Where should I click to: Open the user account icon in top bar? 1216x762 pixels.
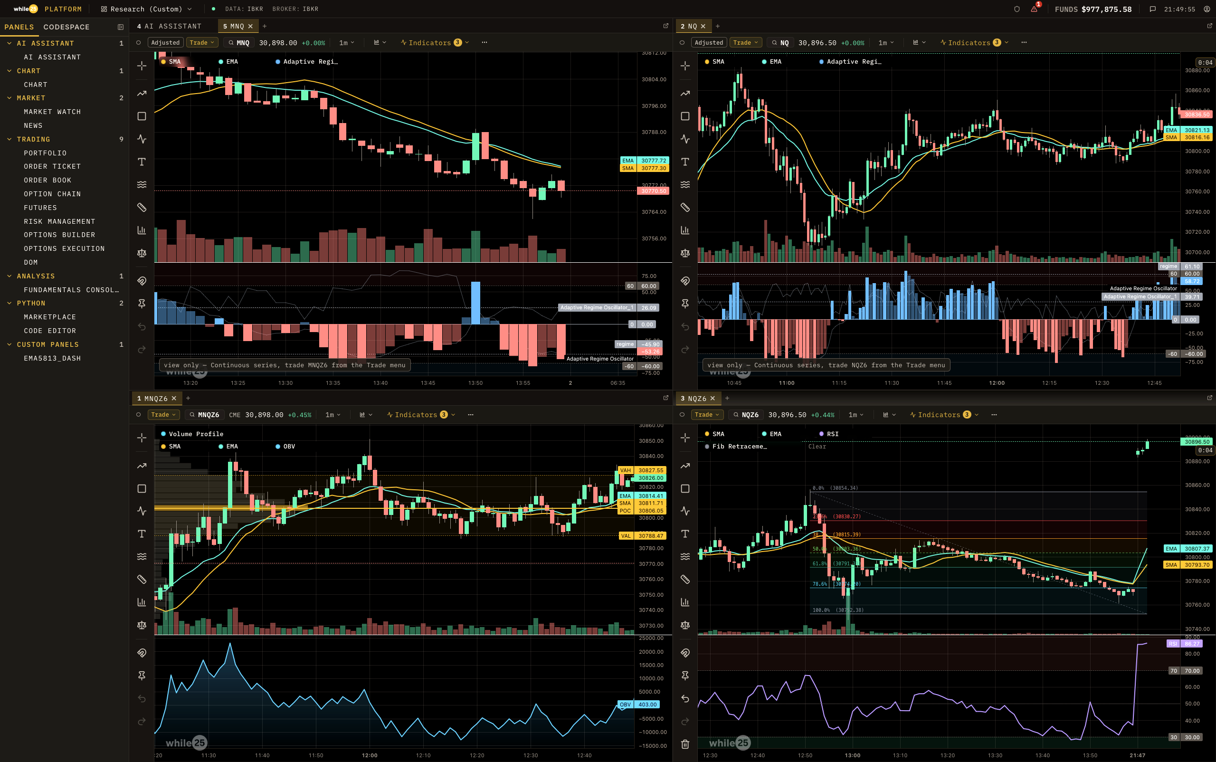1206,9
